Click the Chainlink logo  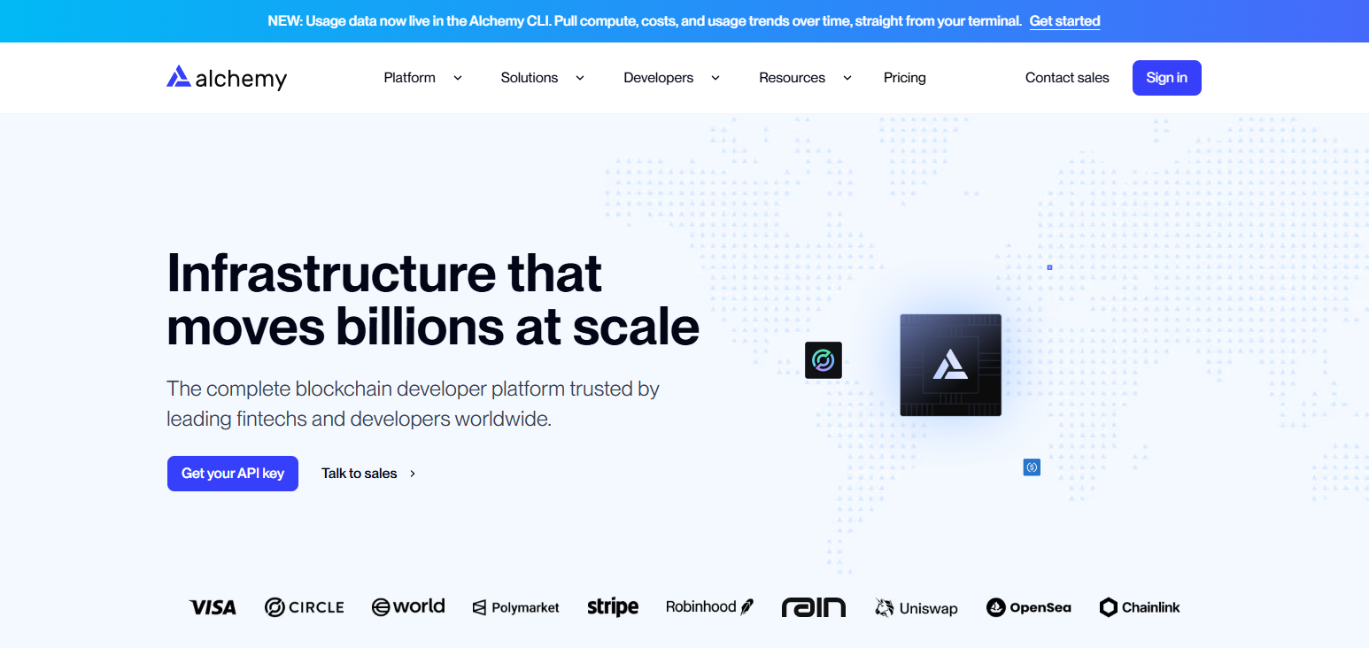click(x=1140, y=607)
